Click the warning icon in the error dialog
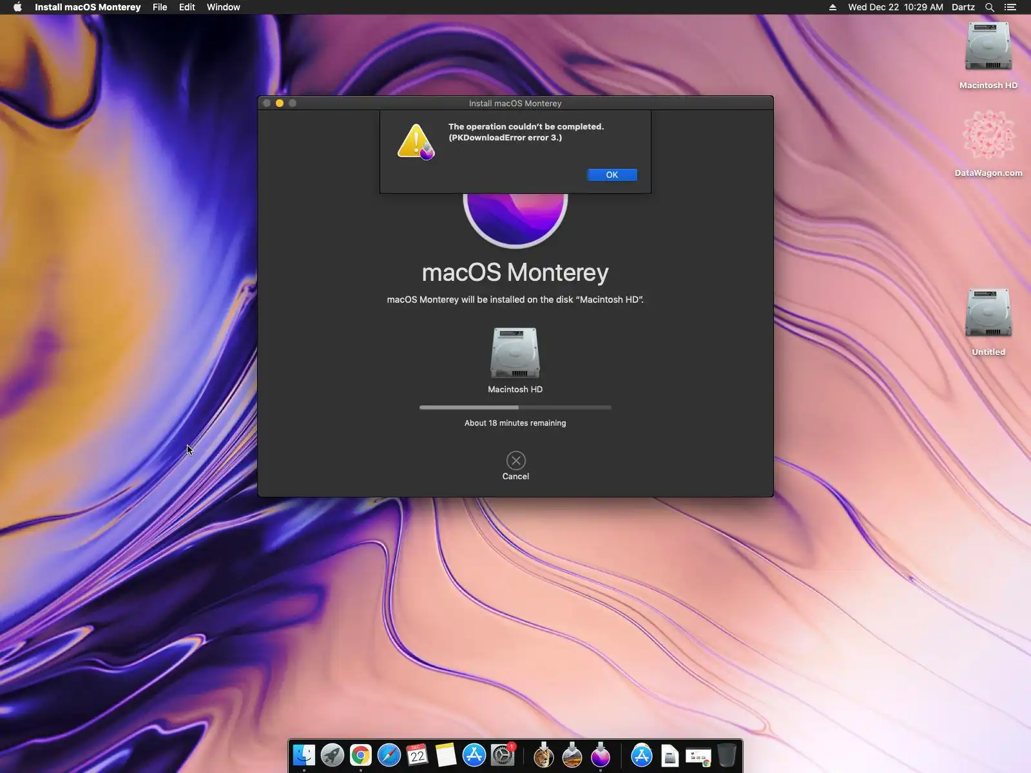Image resolution: width=1031 pixels, height=773 pixels. 416,142
